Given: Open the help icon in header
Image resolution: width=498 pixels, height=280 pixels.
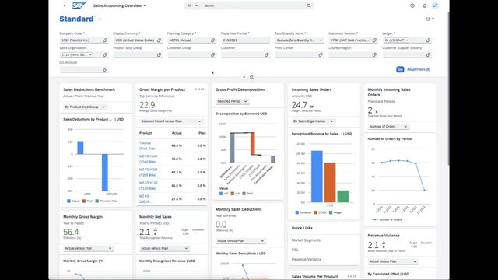Looking at the screenshot, I should 412,5.
